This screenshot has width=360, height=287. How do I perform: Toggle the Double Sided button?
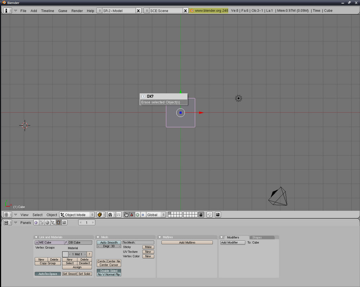(109, 271)
